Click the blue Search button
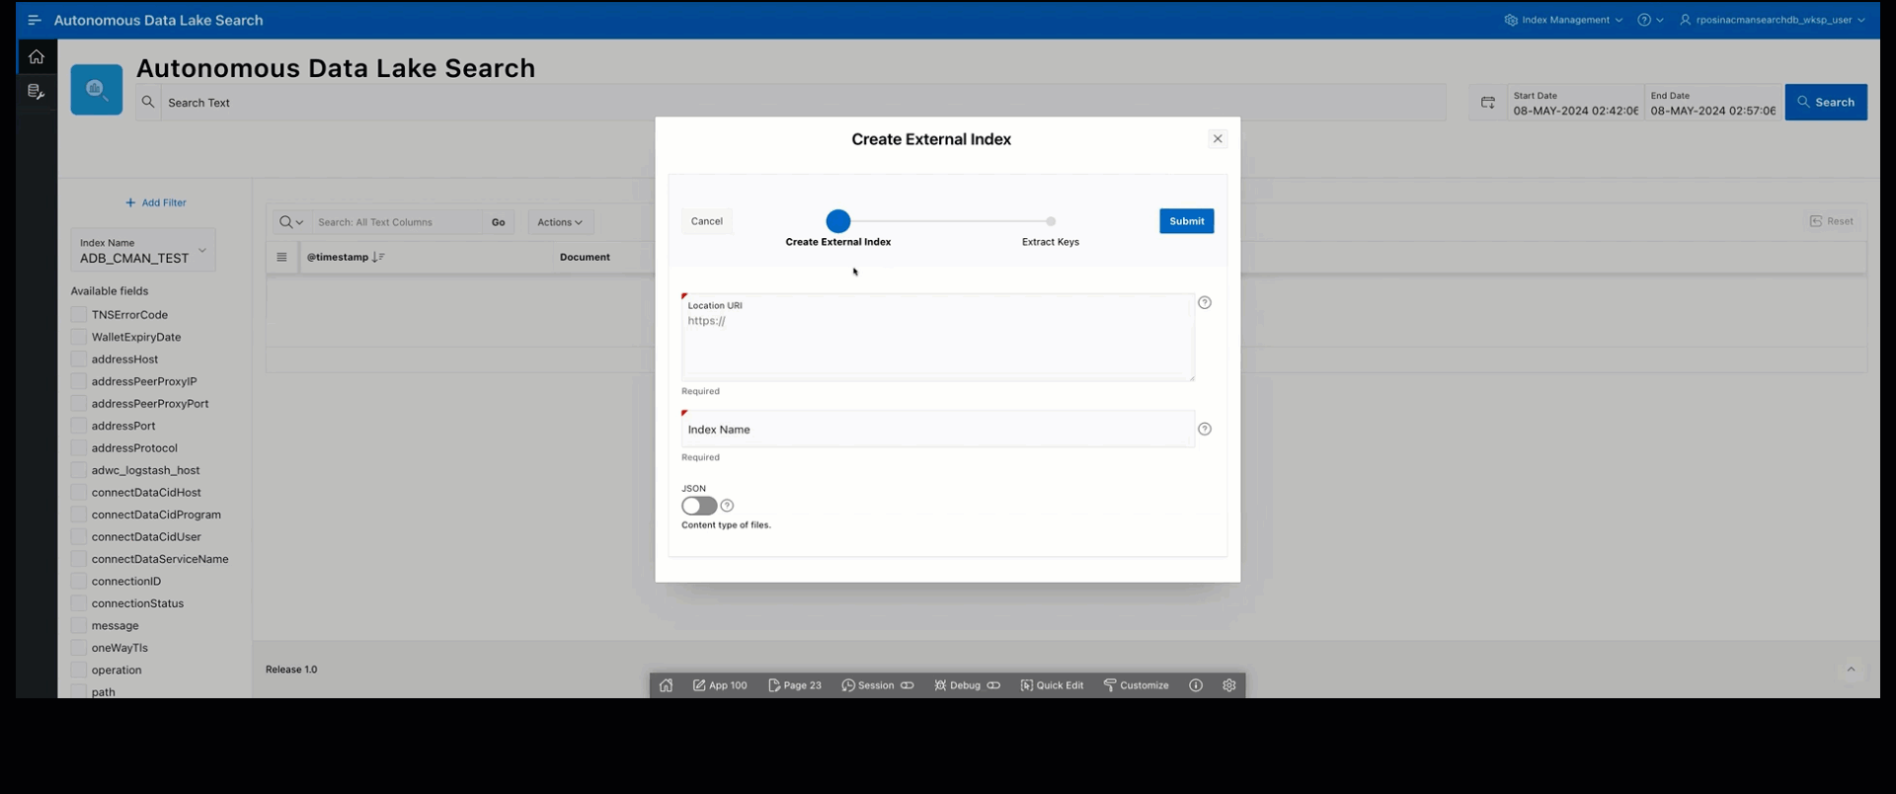Screen dimensions: 1896x794 (1826, 102)
